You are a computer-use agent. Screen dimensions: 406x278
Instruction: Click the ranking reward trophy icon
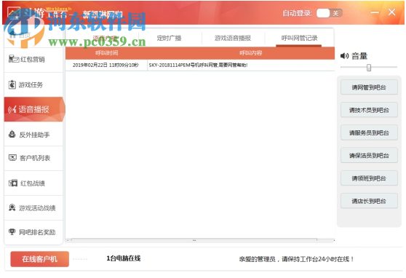[12, 231]
